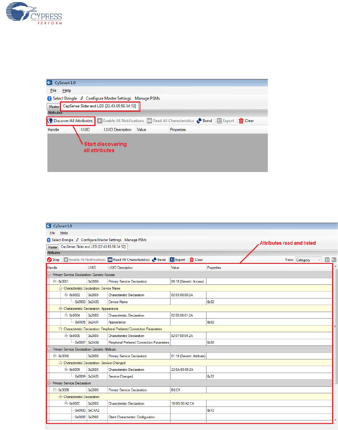The height and width of the screenshot is (430, 338).
Task: Collapse the 0x0002 handle node
Action: coord(66,295)
